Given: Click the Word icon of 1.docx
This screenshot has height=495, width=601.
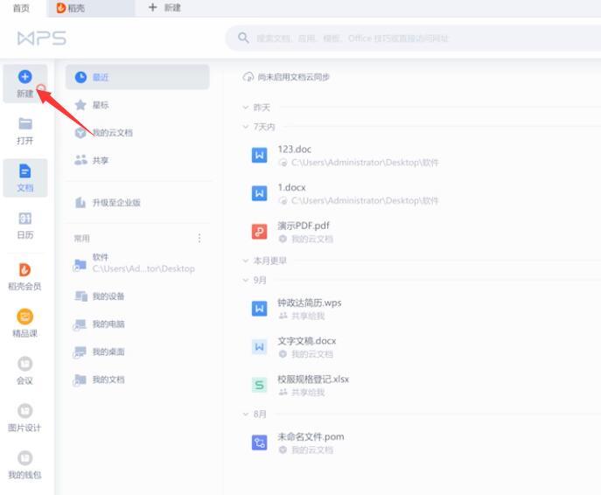Looking at the screenshot, I should coord(260,193).
